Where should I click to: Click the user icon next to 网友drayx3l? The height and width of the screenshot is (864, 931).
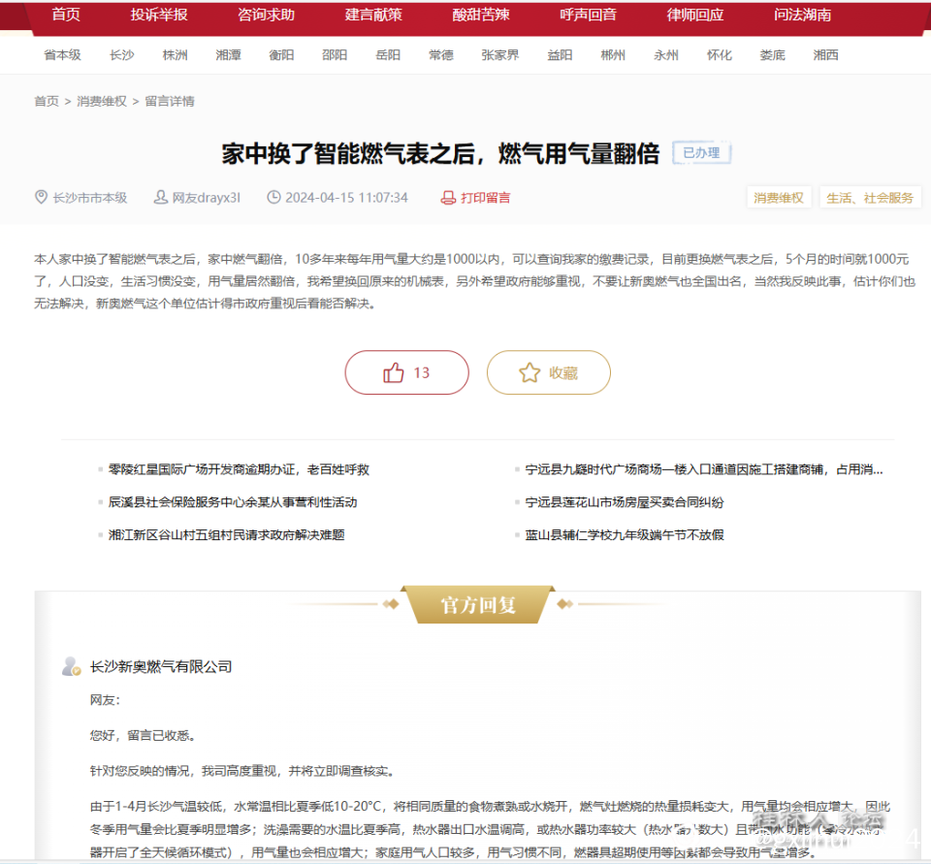[159, 197]
